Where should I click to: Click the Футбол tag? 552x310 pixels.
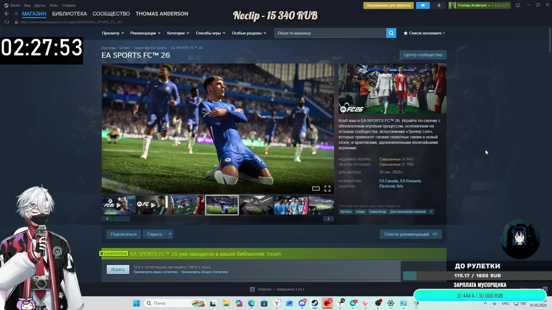tap(346, 212)
